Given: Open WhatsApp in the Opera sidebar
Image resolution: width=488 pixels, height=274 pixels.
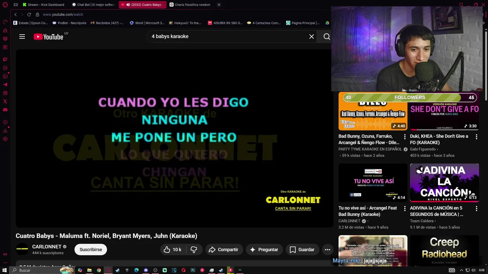Looking at the screenshot, I should tap(5, 76).
